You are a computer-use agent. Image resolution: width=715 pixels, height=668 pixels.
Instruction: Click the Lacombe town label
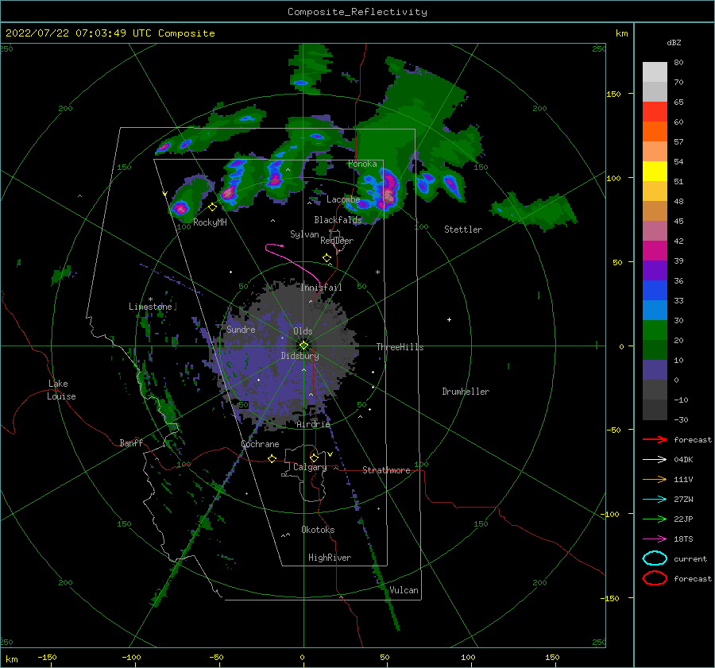(343, 199)
